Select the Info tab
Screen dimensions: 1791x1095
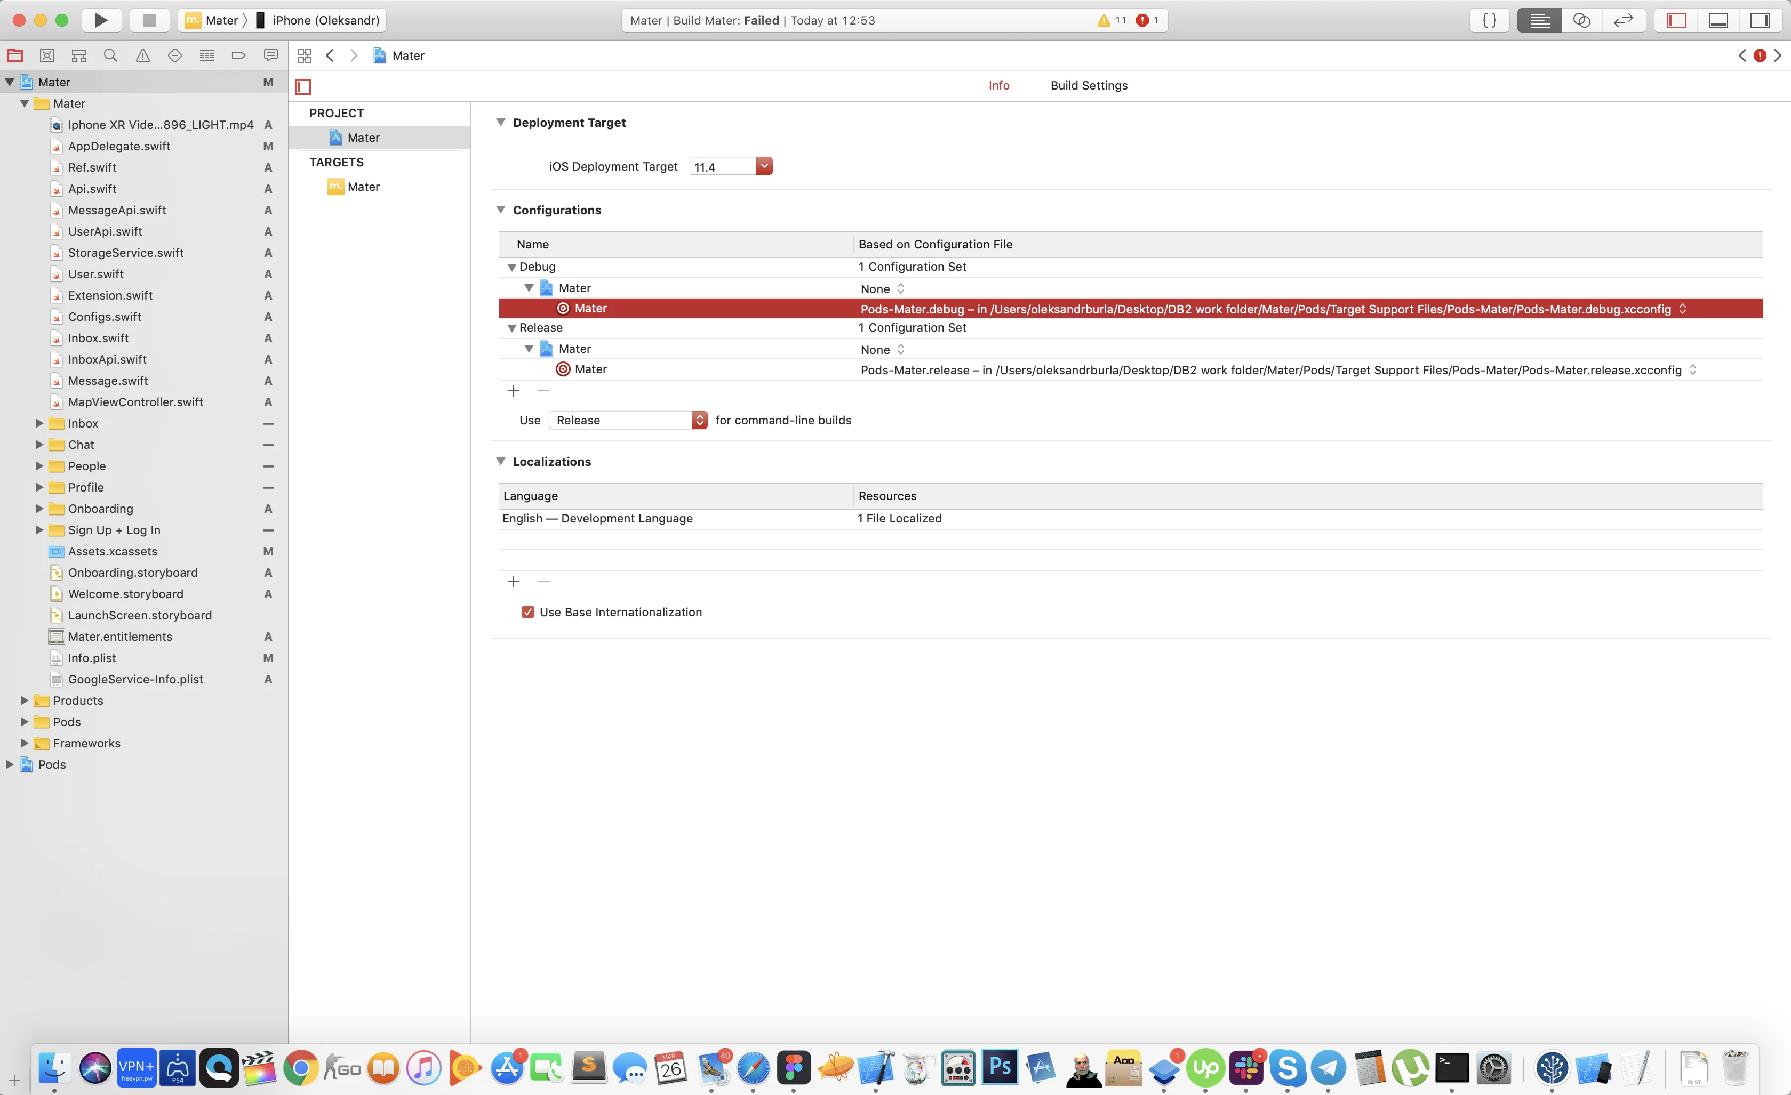tap(998, 85)
